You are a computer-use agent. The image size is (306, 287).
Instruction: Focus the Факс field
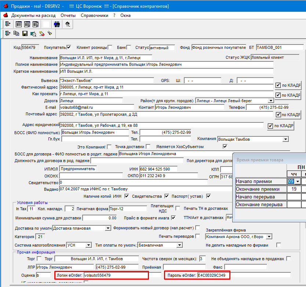coord(246,267)
